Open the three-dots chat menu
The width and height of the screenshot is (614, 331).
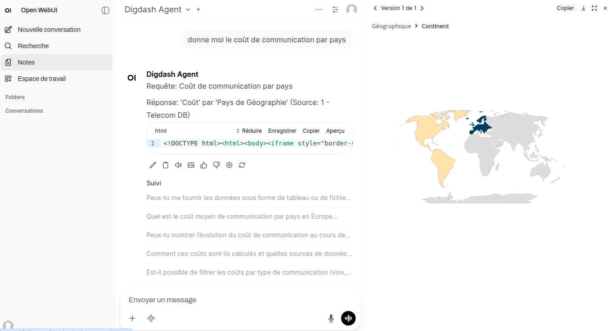tap(319, 10)
